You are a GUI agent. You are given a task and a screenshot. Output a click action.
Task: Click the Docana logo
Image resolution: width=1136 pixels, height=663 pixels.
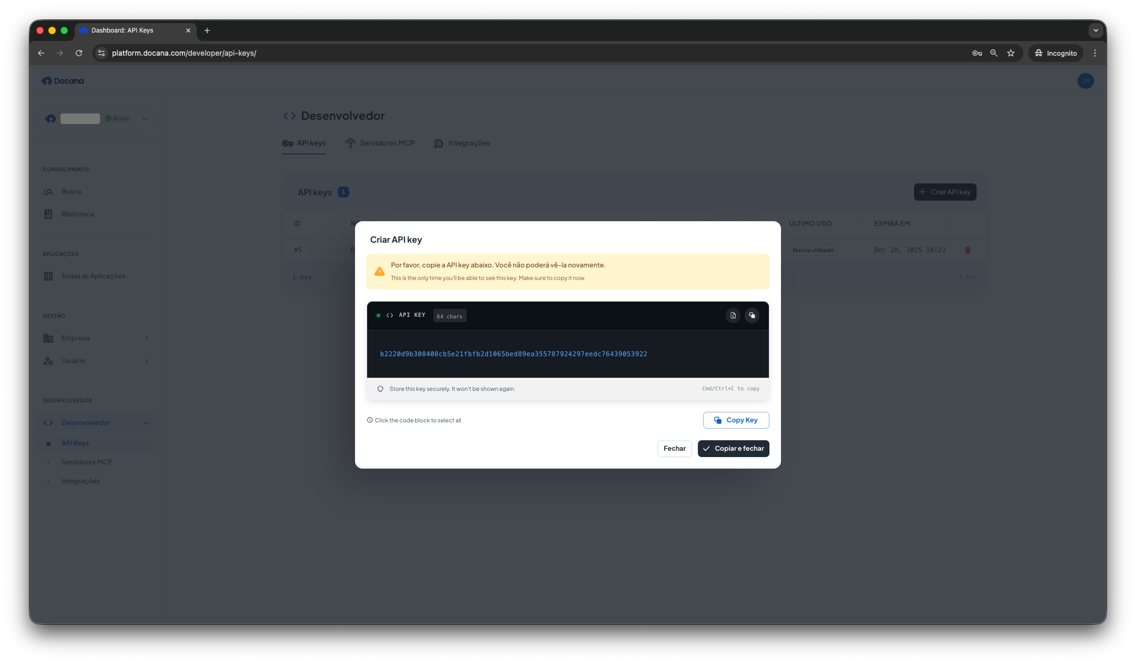63,81
